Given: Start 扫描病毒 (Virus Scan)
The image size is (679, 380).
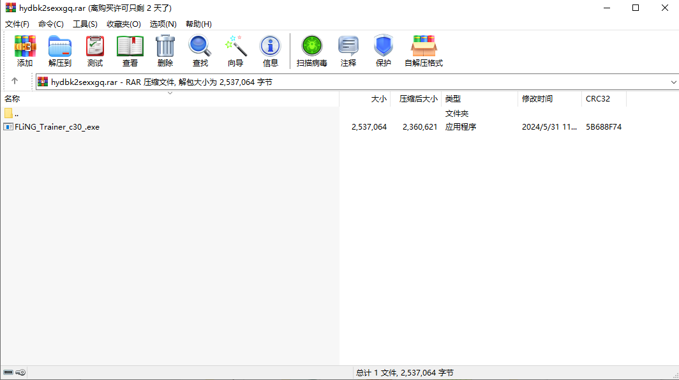Looking at the screenshot, I should point(312,50).
